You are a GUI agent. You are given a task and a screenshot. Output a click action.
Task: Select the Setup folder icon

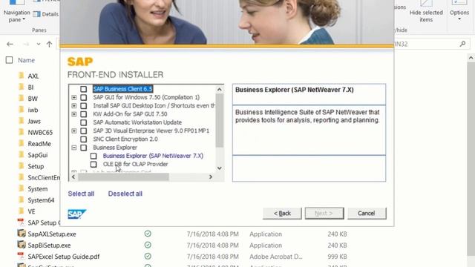(22, 166)
